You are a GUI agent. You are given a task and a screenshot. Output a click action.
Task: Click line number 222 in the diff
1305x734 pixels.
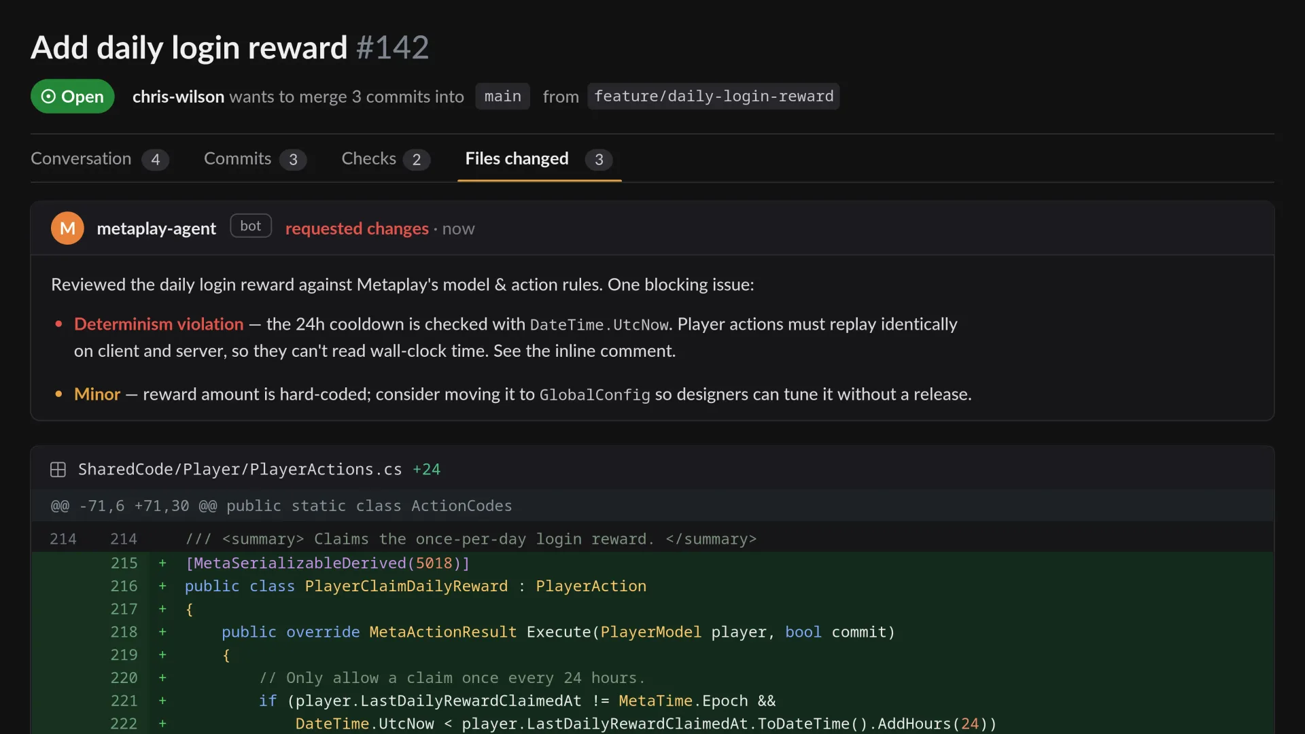pyautogui.click(x=124, y=724)
